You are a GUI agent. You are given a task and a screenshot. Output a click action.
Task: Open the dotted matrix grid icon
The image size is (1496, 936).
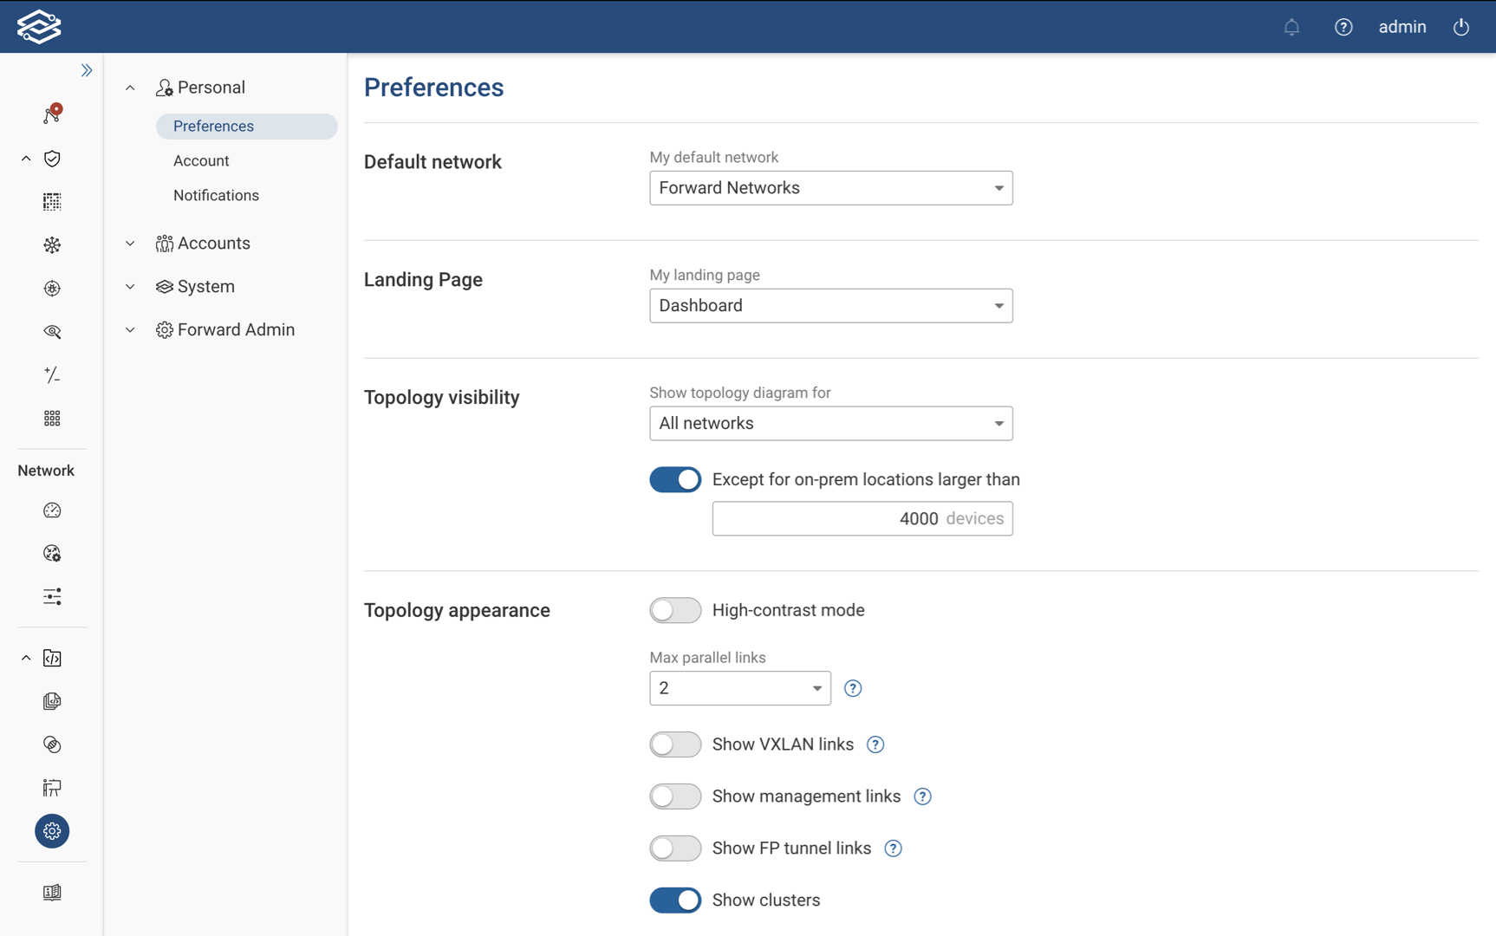[52, 202]
